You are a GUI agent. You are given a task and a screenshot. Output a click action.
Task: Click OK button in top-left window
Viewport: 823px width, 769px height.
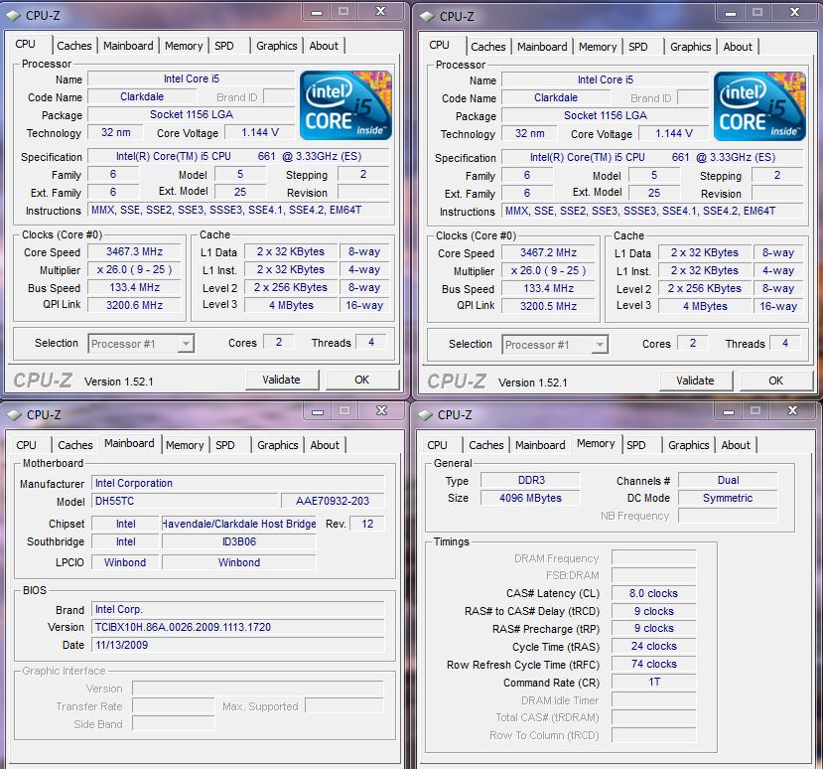point(362,380)
